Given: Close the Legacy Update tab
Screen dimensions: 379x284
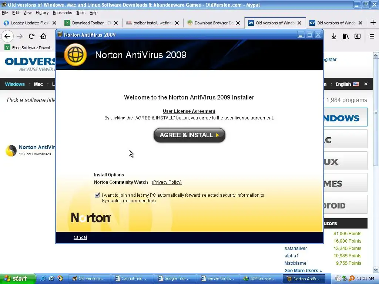Looking at the screenshot, I should (x=54, y=23).
